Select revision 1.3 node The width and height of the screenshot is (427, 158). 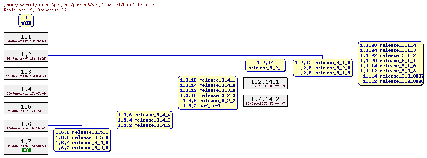point(26,73)
